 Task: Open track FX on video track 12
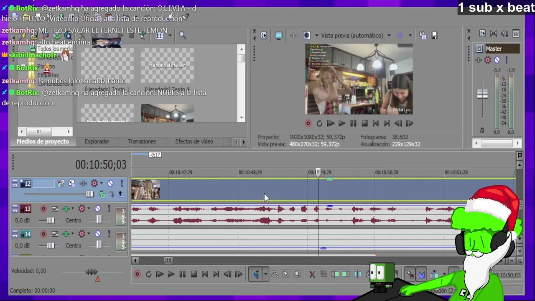click(94, 183)
